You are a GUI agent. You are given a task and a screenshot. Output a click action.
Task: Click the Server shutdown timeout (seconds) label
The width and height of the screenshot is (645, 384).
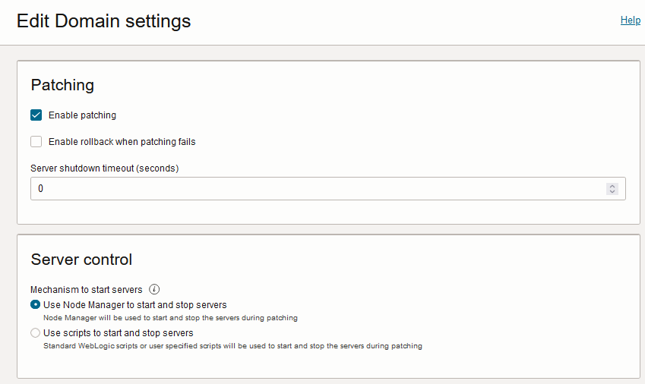pyautogui.click(x=104, y=168)
